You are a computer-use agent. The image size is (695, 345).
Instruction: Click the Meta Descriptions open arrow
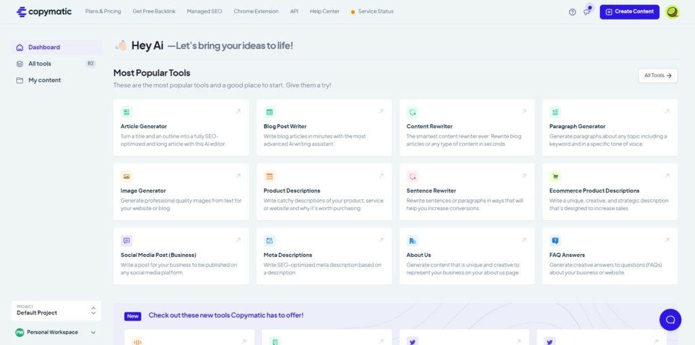[x=381, y=240]
